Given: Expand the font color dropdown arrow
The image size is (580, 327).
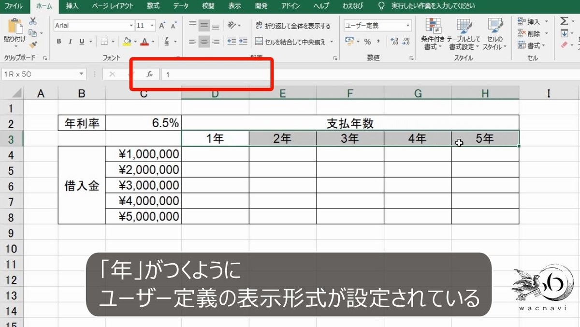Looking at the screenshot, I should [154, 42].
